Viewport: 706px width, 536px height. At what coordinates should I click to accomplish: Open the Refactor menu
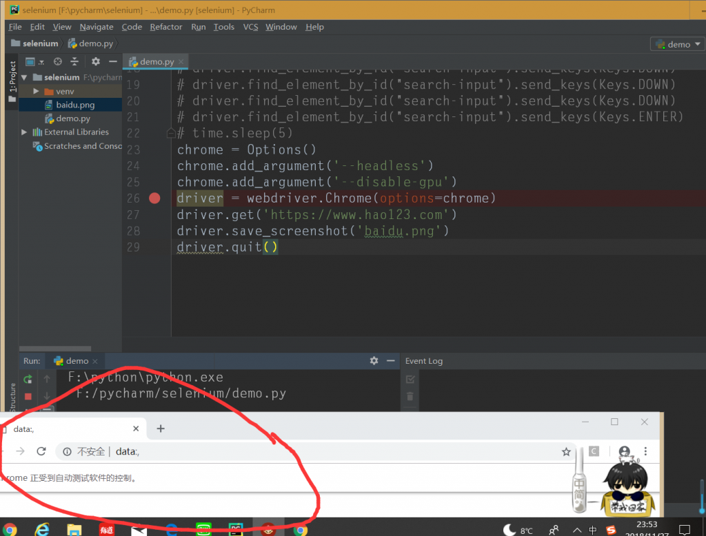(165, 27)
